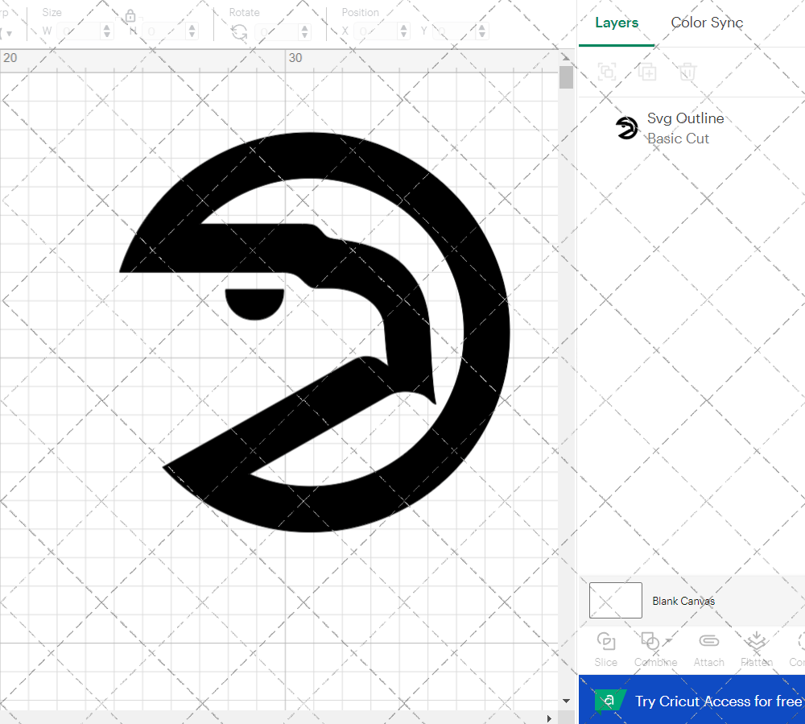Screen dimensions: 805x724
Task: Click the Rotate reset icon in the toolbar
Action: point(237,31)
